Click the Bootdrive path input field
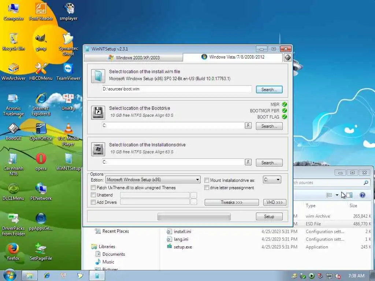This screenshot has width=375, height=281. pos(173,125)
